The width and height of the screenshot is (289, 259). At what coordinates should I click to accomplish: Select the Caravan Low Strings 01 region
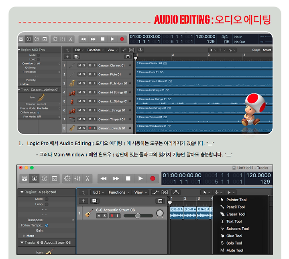click(x=204, y=101)
